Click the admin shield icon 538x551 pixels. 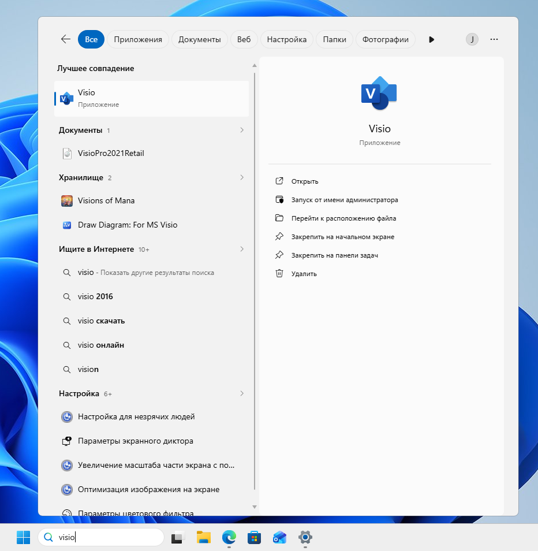(279, 200)
